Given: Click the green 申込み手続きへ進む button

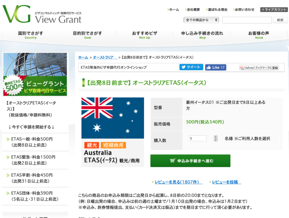Looking at the screenshot, I should coord(190,161).
